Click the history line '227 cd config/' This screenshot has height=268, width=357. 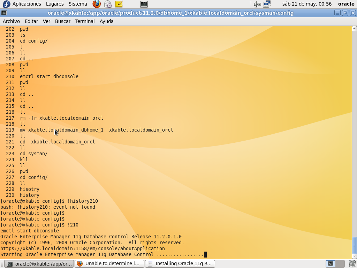tap(26, 177)
